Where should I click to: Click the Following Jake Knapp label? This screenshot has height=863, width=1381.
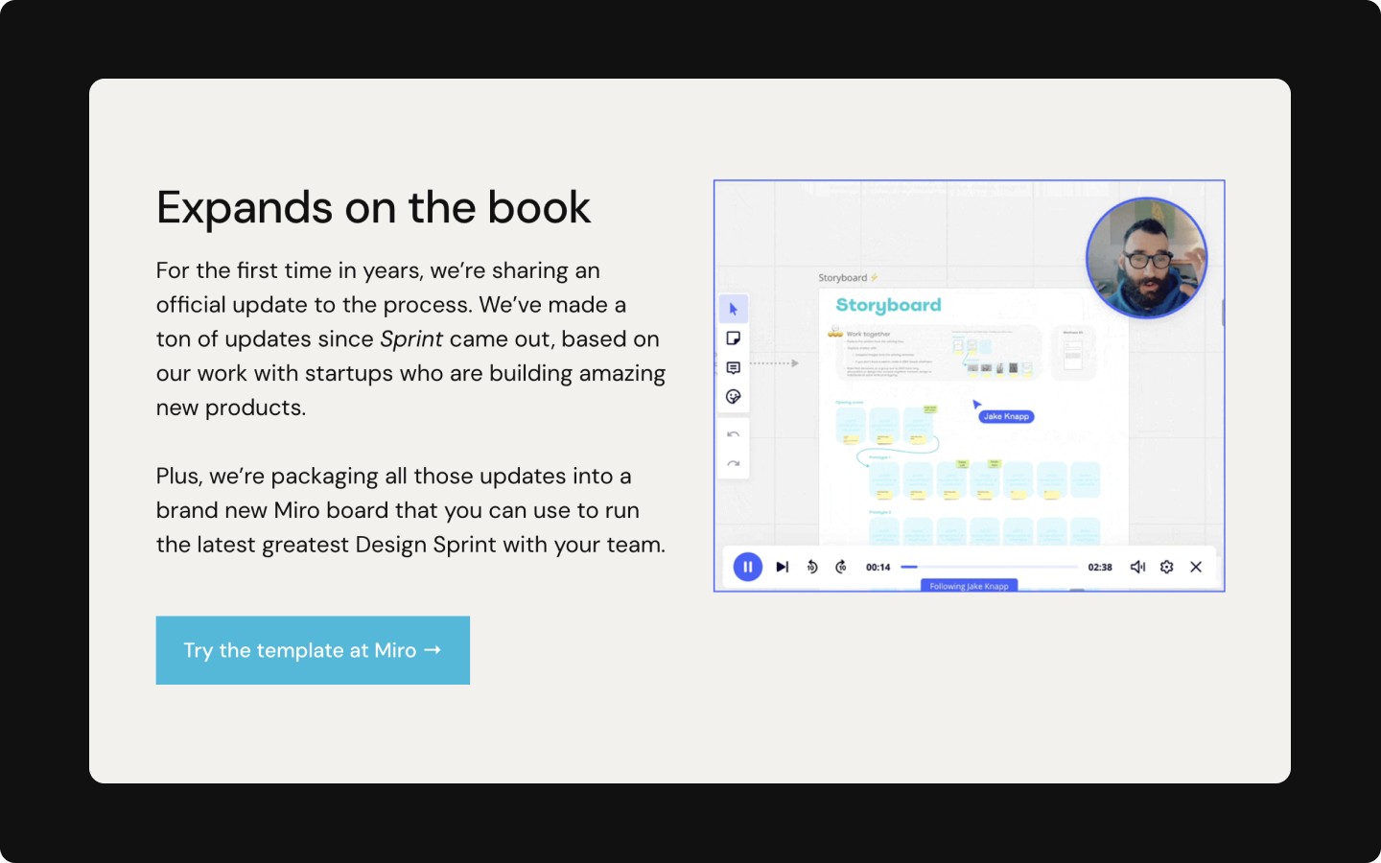pos(969,586)
